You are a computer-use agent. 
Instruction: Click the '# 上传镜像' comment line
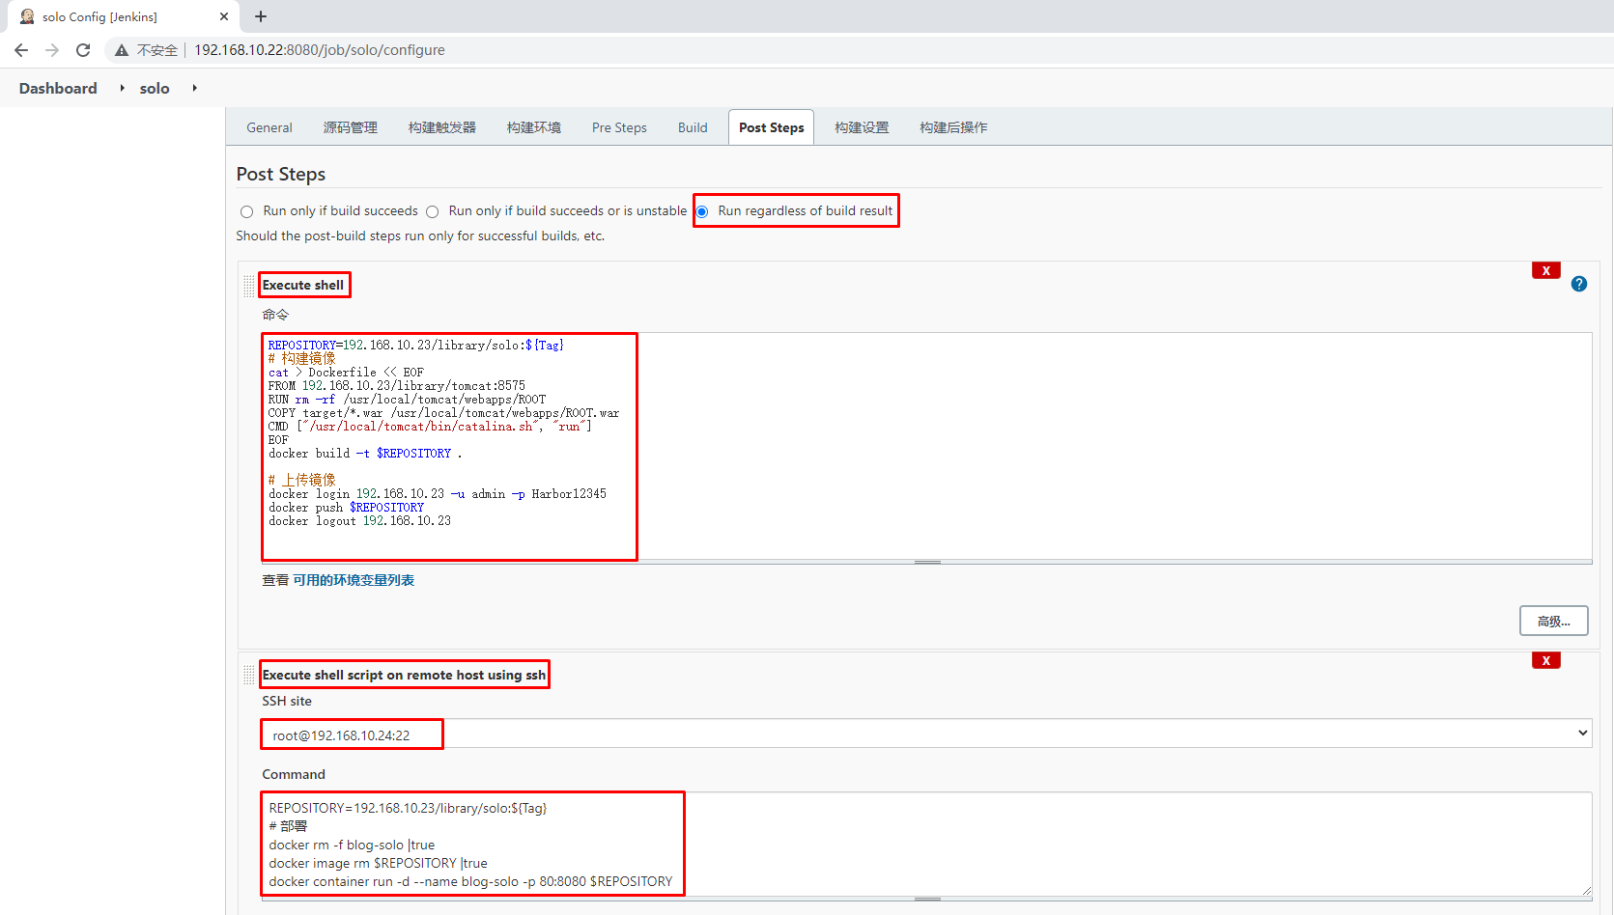302,480
